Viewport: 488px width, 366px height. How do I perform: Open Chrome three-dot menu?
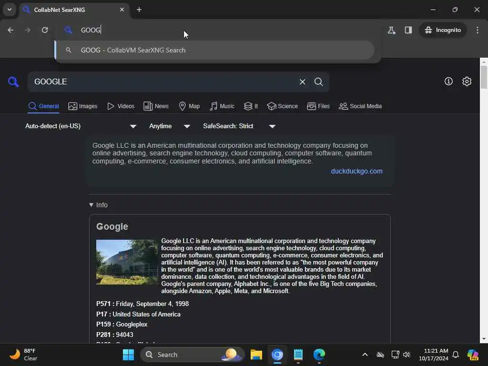pos(478,30)
